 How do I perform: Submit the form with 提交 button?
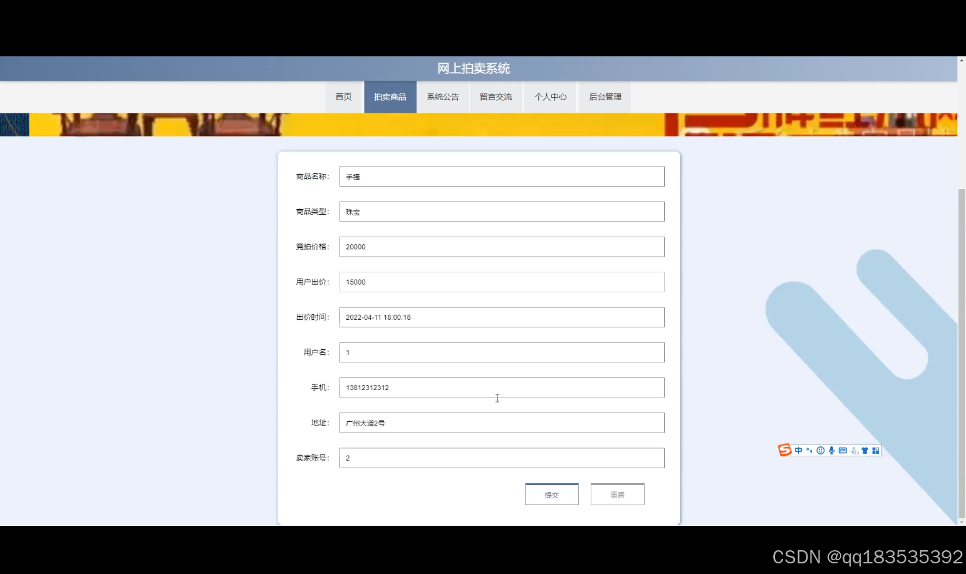click(551, 494)
